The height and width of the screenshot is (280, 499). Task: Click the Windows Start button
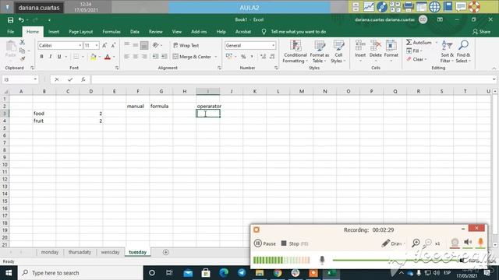9,273
